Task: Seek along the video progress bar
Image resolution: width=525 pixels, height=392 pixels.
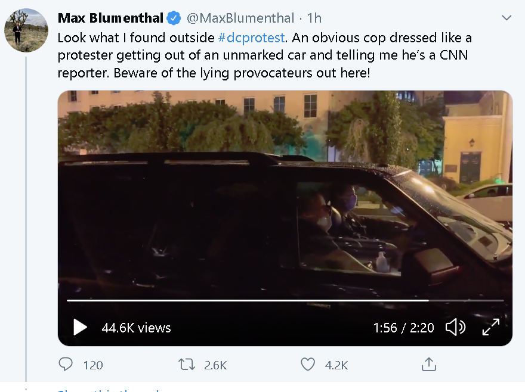Action: click(x=285, y=301)
